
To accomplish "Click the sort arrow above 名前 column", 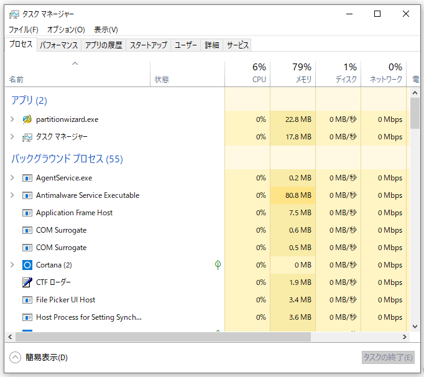I will pyautogui.click(x=75, y=63).
